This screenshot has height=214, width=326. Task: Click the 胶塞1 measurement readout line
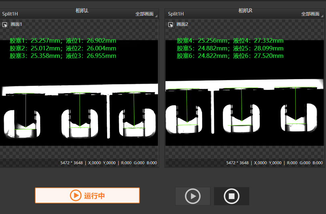(63, 41)
